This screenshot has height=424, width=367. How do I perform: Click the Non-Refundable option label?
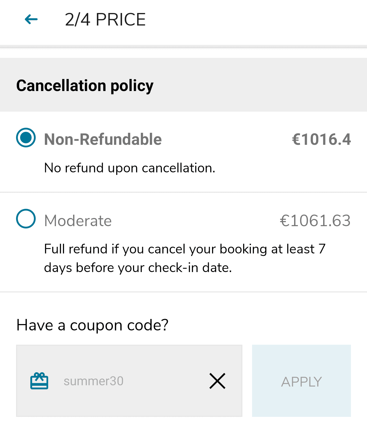click(103, 139)
